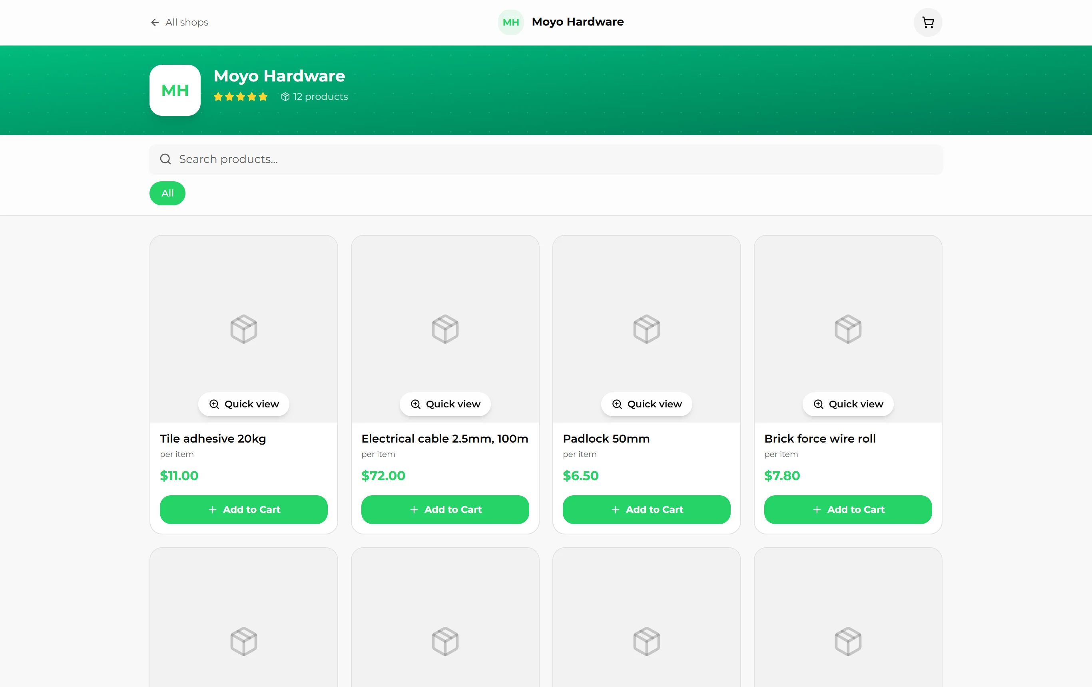This screenshot has height=687, width=1092.
Task: Open Quick view for Tile adhesive 20kg
Action: 243,404
